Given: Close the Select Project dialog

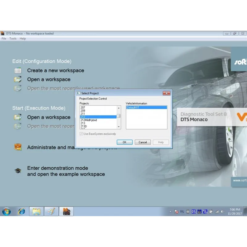Looking at the screenshot, I should click(x=166, y=93).
